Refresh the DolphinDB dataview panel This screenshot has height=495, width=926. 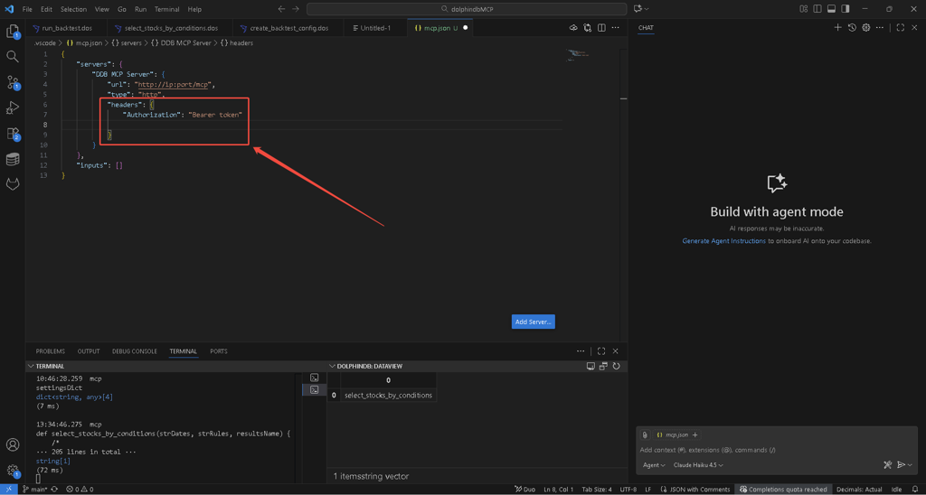[617, 366]
